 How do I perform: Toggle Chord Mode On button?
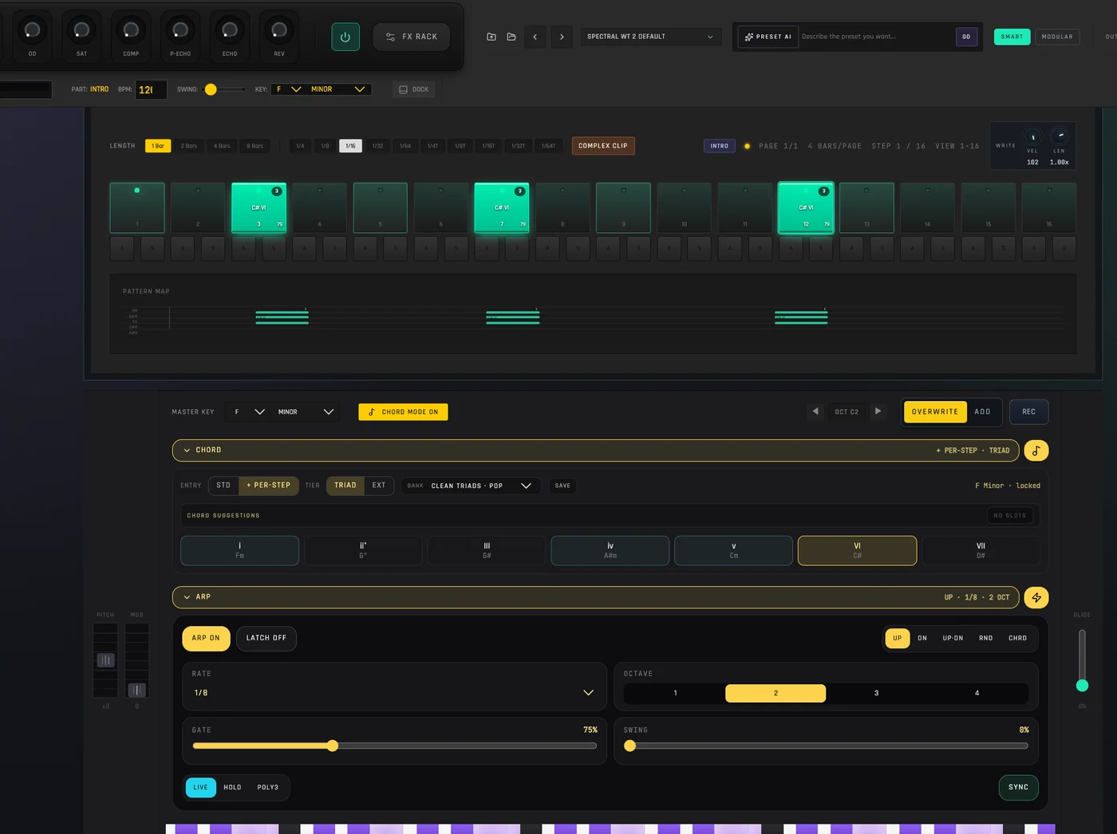(403, 412)
